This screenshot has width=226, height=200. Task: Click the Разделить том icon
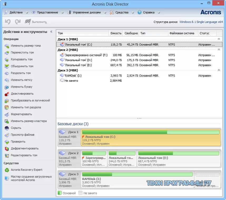(x=7, y=73)
